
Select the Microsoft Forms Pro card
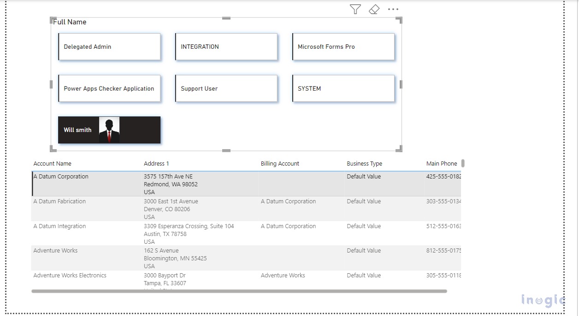tap(343, 46)
